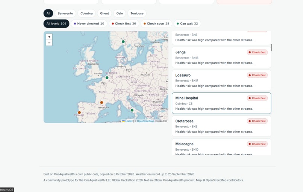303x192 pixels.
Task: Click the Check first badge on Lossauro
Action: 257,75
